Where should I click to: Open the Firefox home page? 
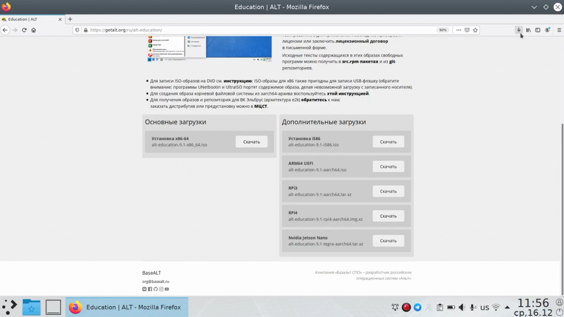(x=34, y=30)
